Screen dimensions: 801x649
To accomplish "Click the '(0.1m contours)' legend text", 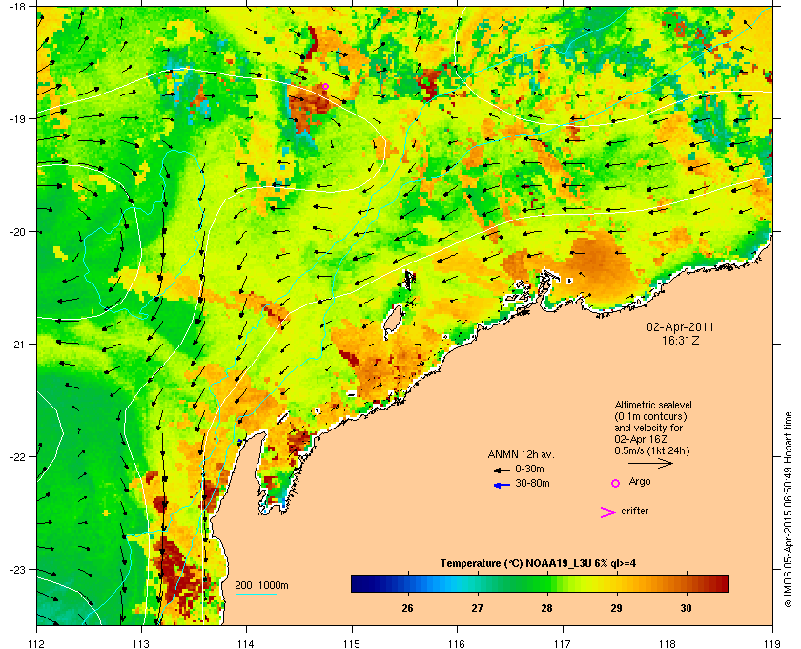I will (x=650, y=416).
